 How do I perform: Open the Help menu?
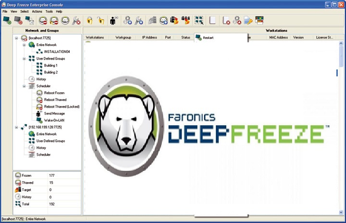point(59,12)
